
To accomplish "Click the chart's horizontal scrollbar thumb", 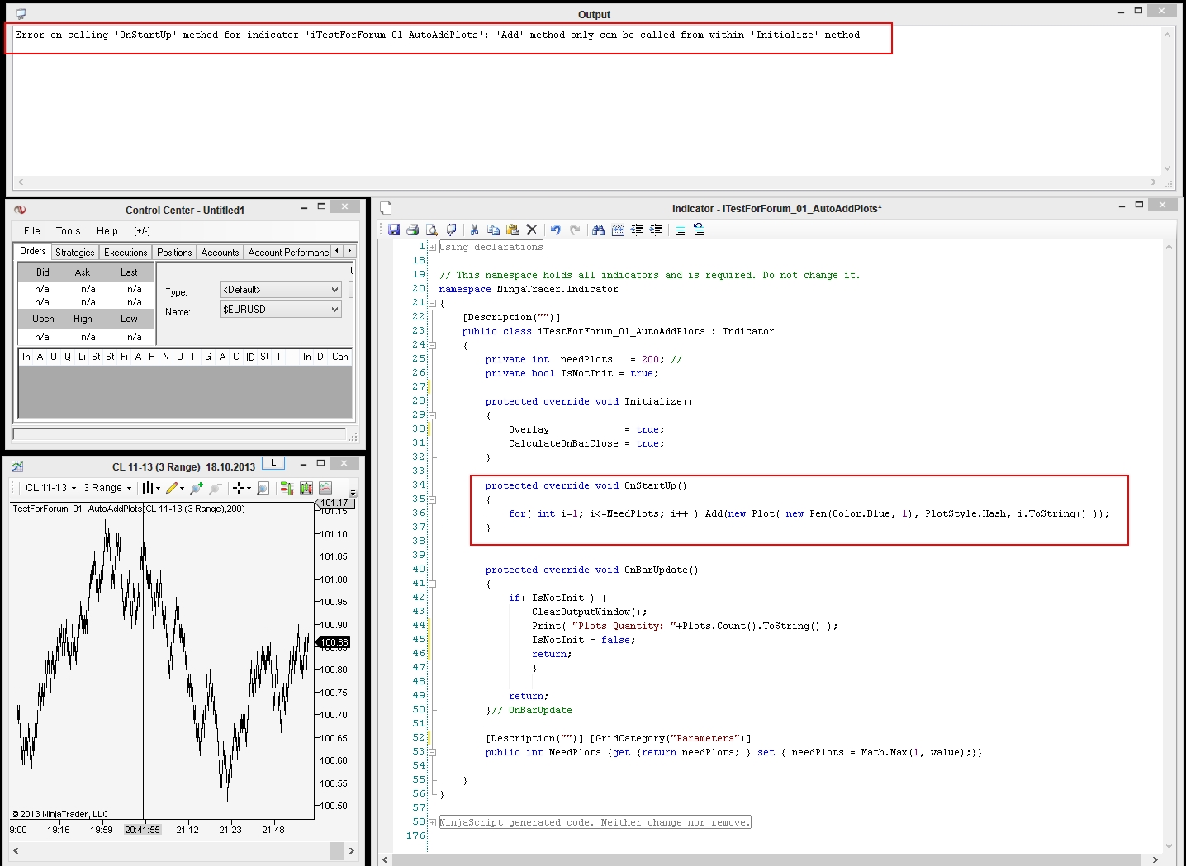I will pos(337,850).
